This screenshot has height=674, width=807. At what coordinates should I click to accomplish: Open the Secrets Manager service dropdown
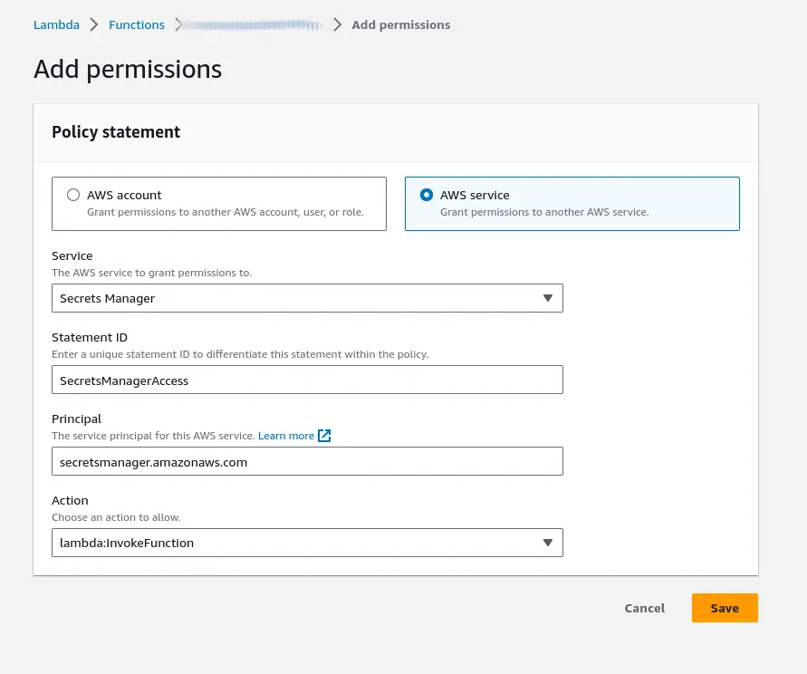coord(307,298)
